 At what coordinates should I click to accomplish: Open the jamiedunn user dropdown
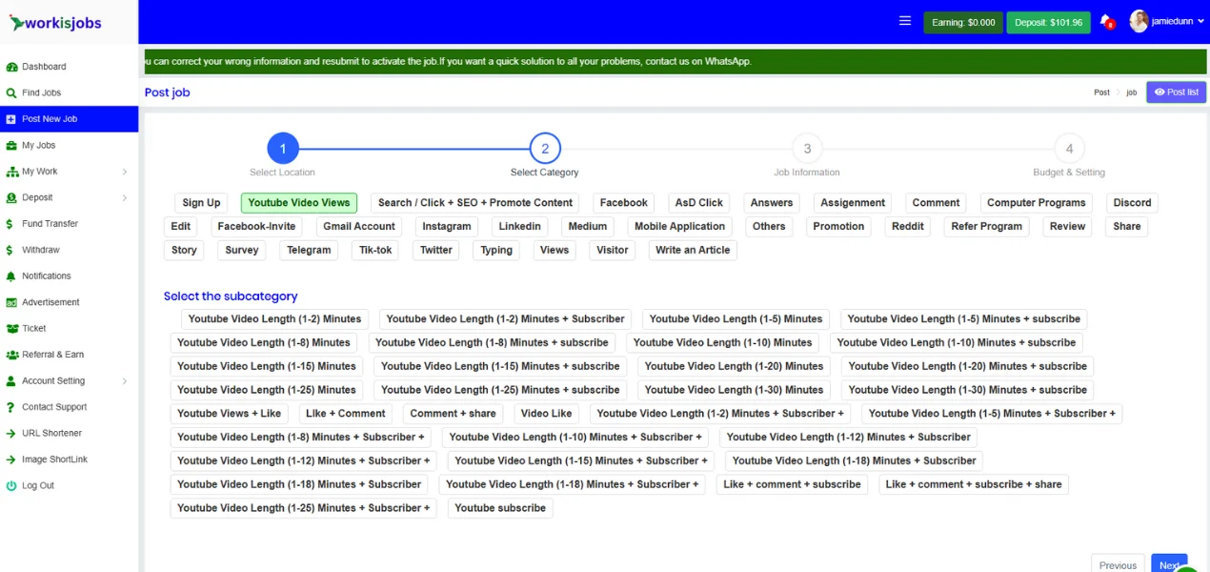[1200, 21]
